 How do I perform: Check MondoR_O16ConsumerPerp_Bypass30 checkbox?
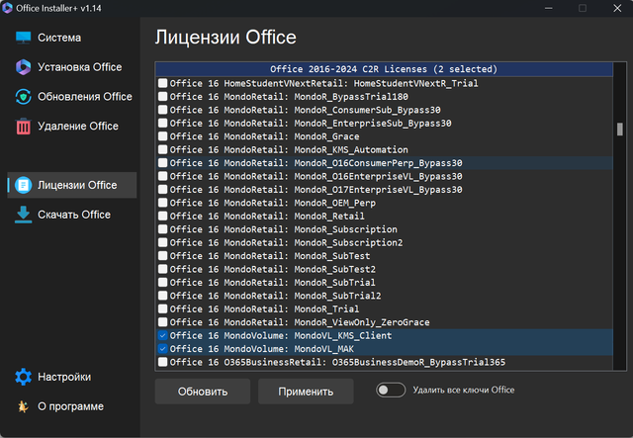(162, 163)
